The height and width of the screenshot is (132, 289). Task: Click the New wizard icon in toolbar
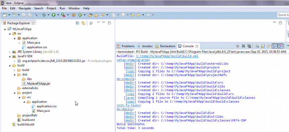click(5, 15)
